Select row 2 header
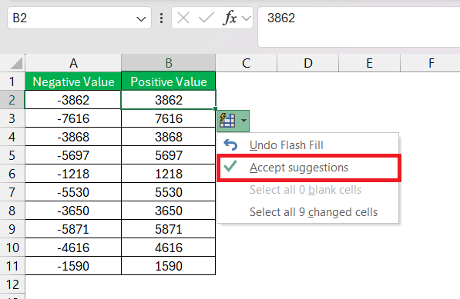Image resolution: width=460 pixels, height=299 pixels. 12,100
